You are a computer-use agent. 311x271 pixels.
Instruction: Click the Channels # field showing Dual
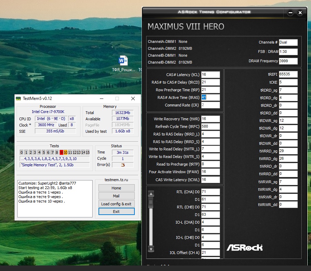click(288, 42)
